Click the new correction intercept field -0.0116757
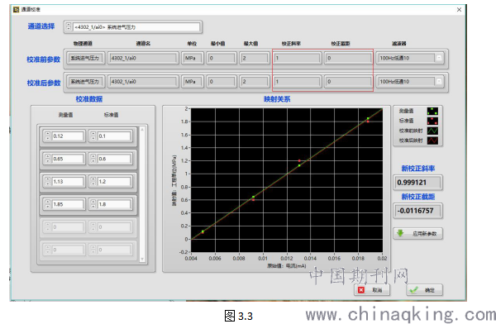The image size is (496, 324). [x=417, y=211]
